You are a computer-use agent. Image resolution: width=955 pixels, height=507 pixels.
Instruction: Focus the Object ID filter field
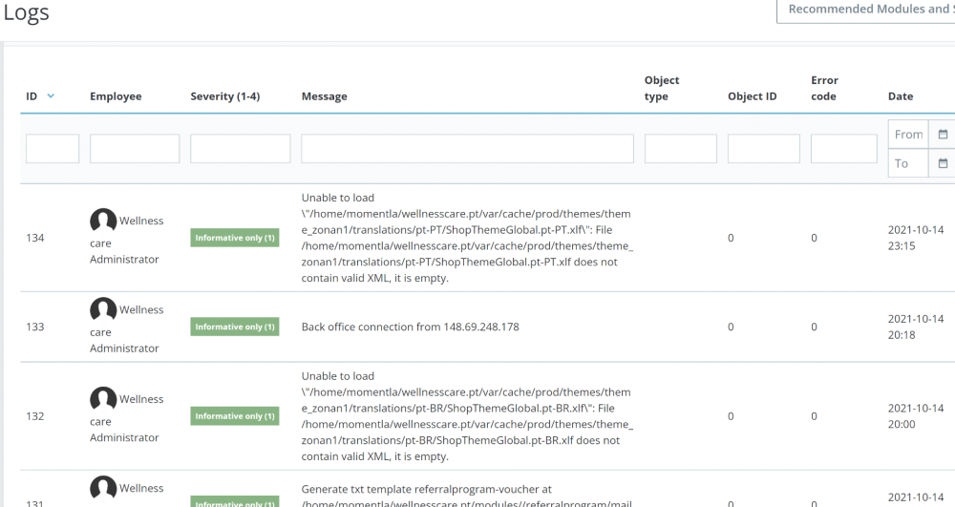(763, 149)
